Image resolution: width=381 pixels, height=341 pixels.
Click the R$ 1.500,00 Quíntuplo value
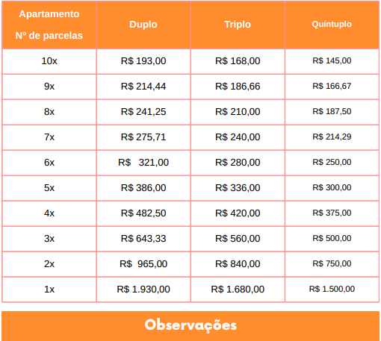coord(332,289)
